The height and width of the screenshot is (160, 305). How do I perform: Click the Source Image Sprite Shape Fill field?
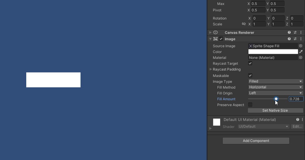point(273,46)
